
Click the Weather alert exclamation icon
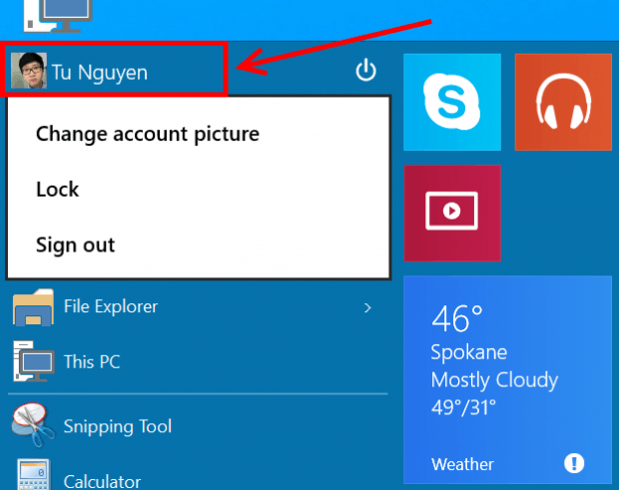[x=574, y=463]
